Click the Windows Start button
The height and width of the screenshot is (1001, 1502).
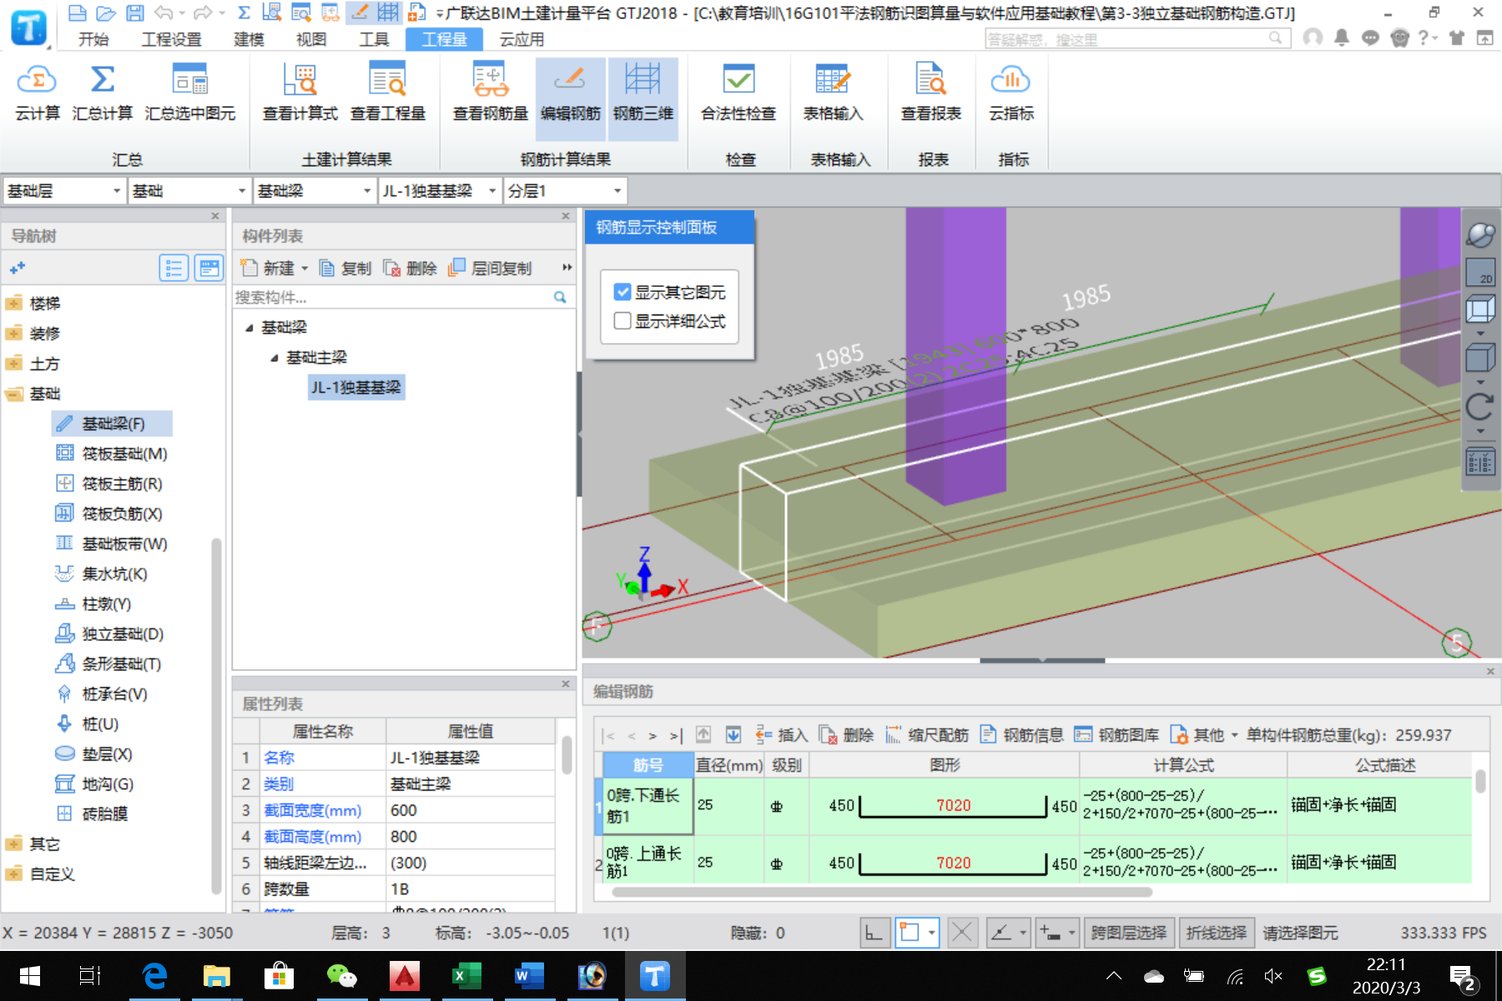point(29,975)
